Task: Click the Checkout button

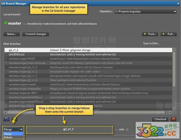Action: tap(160, 119)
